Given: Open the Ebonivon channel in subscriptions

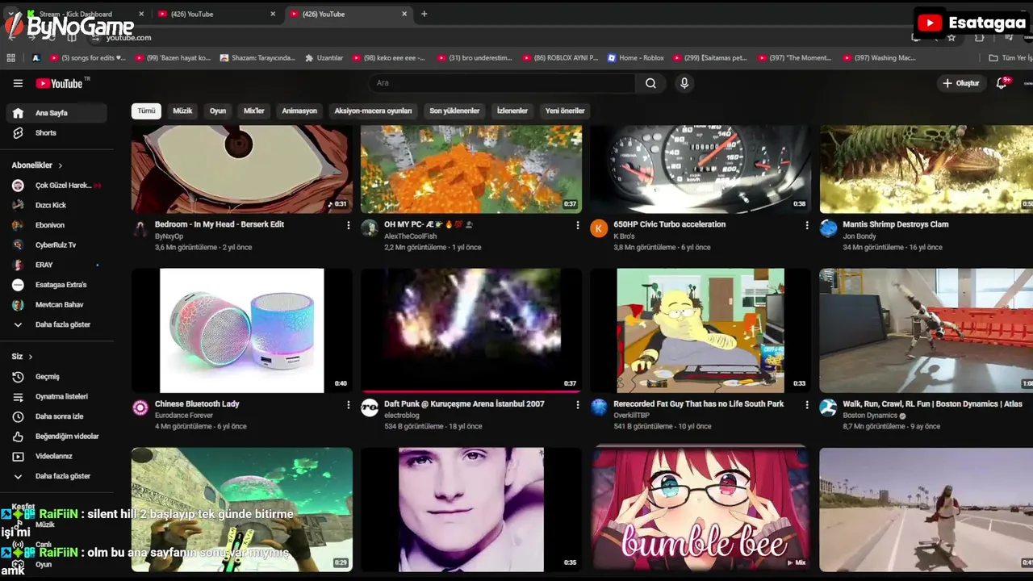Looking at the screenshot, I should [x=56, y=225].
